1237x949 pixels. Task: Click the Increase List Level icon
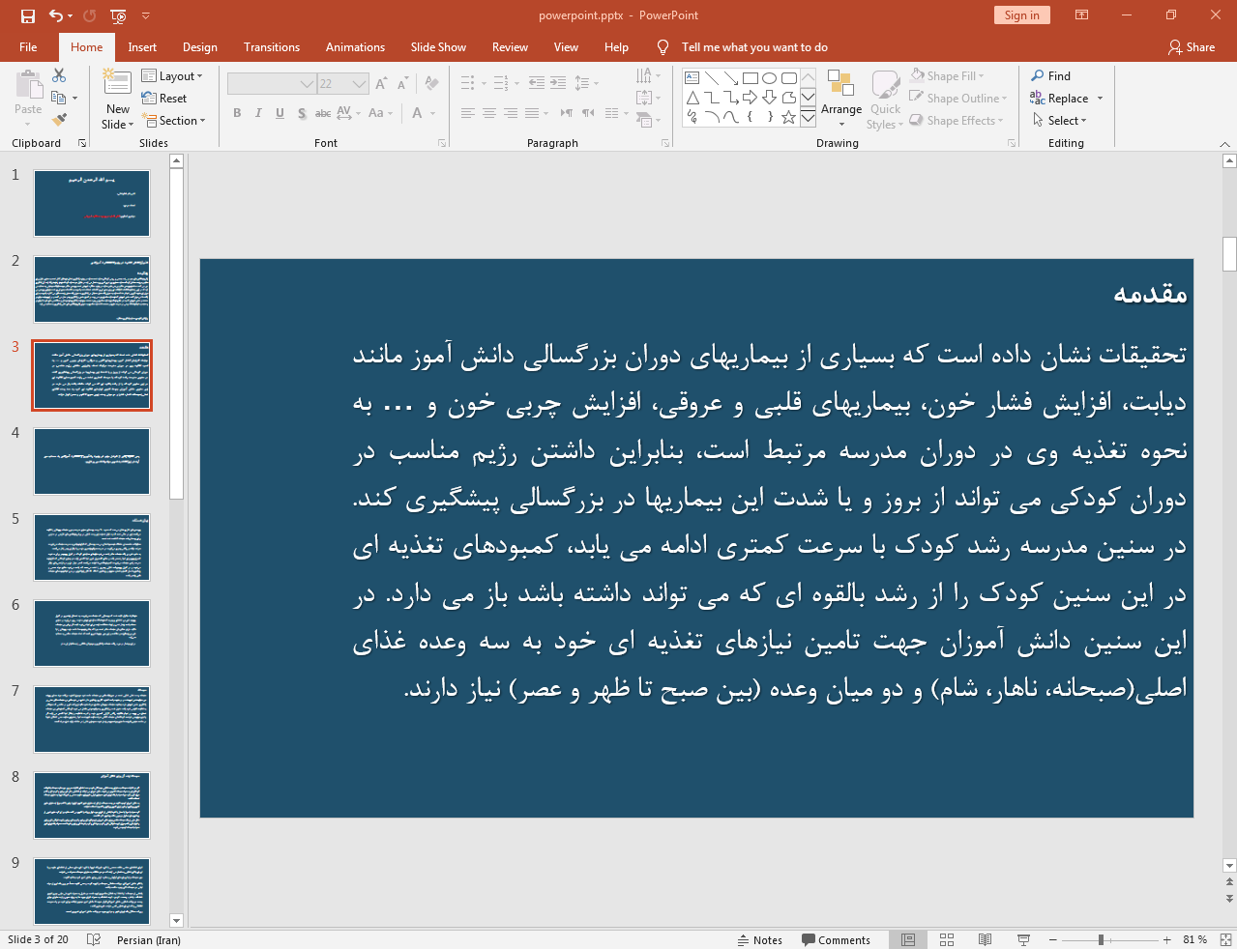558,83
